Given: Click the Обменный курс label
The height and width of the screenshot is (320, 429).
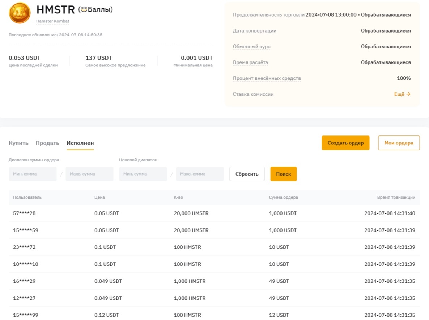Looking at the screenshot, I should 251,47.
